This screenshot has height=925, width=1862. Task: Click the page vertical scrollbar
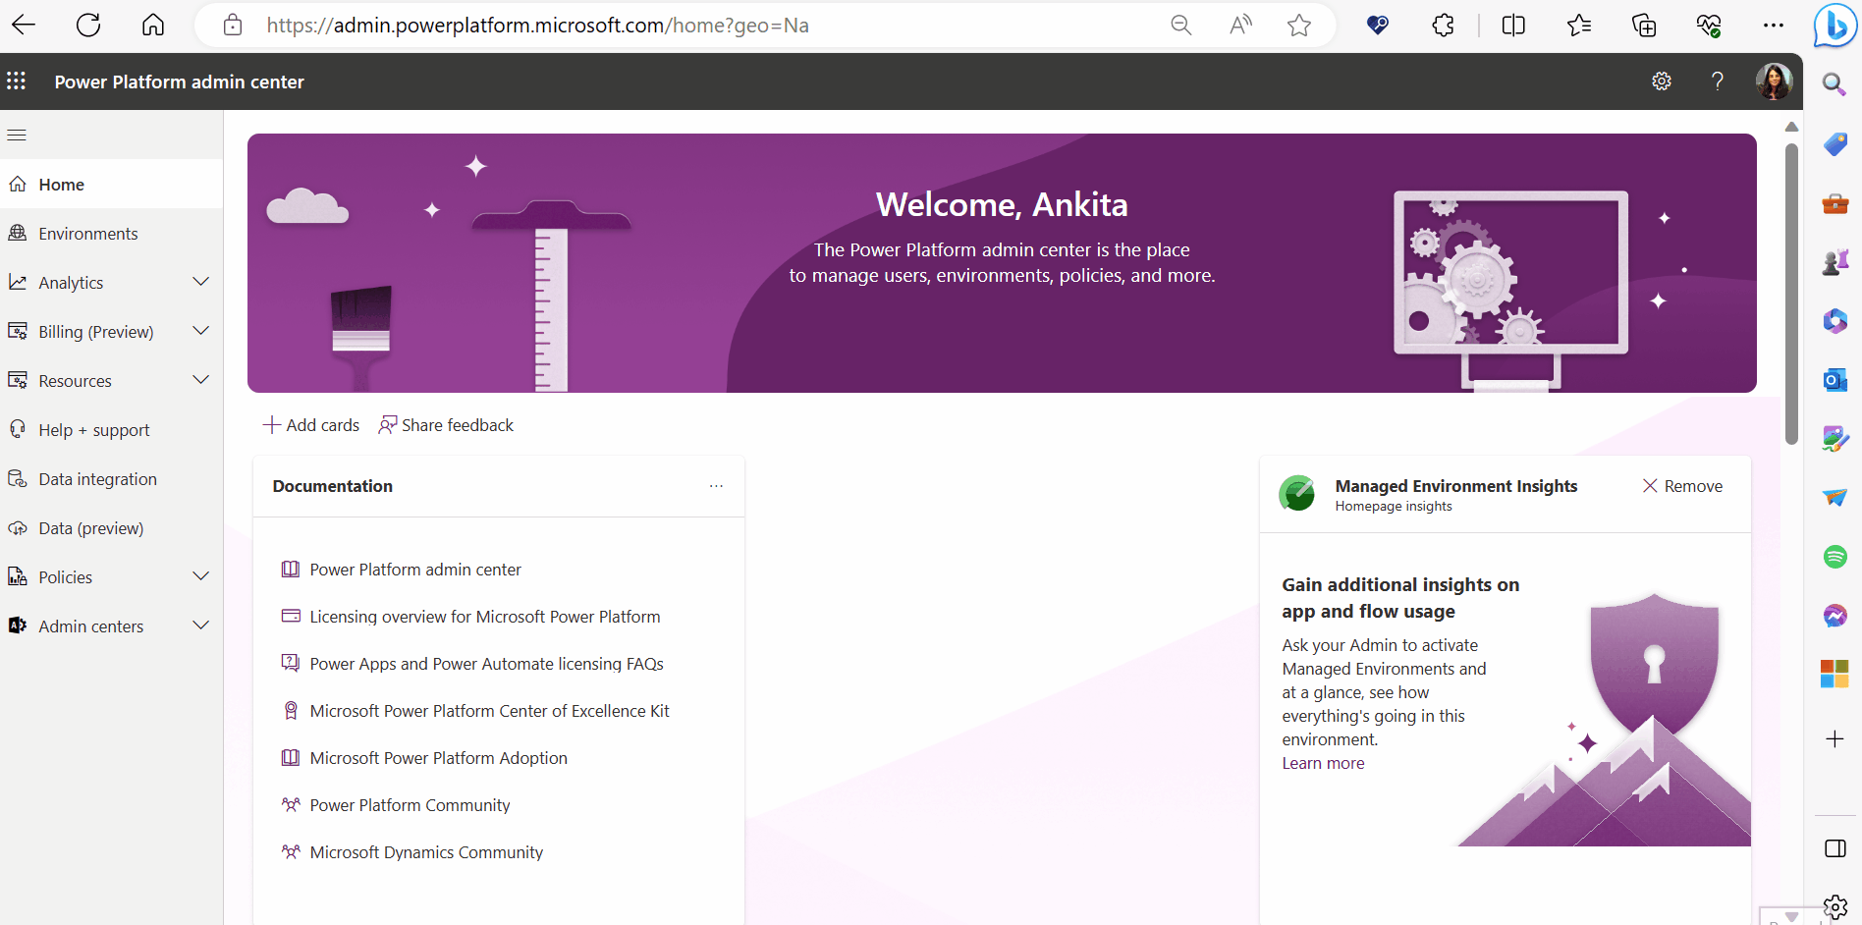point(1791,295)
